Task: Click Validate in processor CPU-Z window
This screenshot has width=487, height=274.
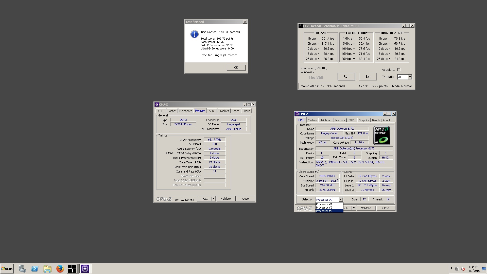Action: coord(366,208)
